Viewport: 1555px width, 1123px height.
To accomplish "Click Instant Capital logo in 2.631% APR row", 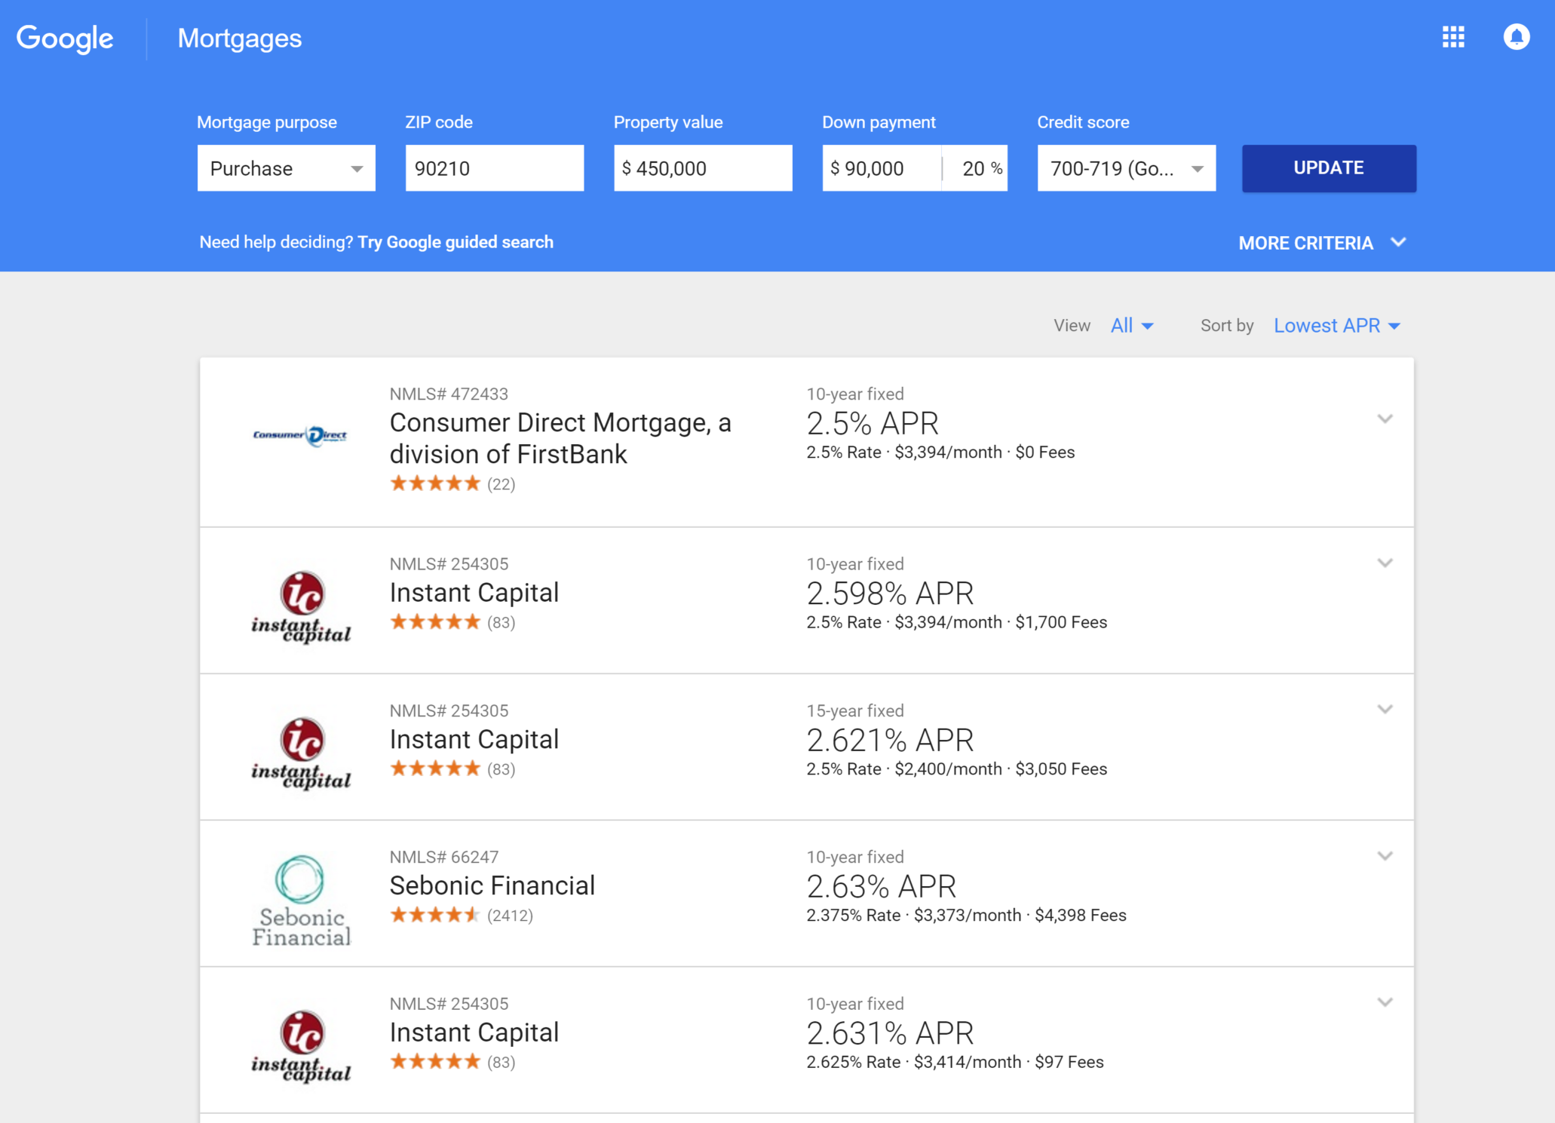I will pyautogui.click(x=301, y=1047).
